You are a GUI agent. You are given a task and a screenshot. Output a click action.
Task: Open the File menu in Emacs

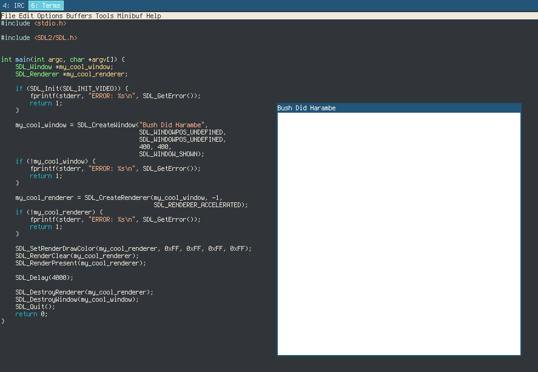click(x=8, y=16)
